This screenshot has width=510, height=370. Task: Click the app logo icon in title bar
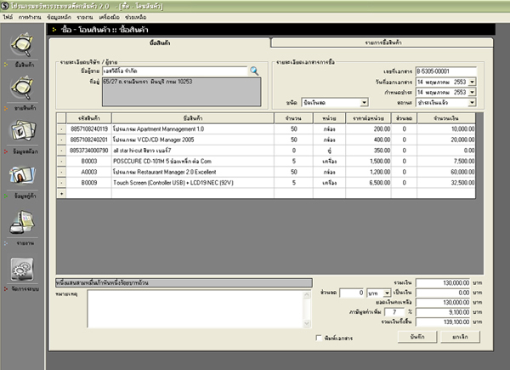6,5
